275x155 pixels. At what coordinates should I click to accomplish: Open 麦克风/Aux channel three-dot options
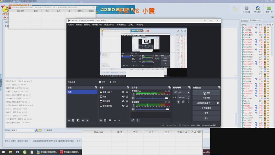tap(133, 94)
